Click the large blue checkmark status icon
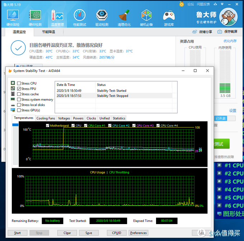Viewport: 244px width, 241px height. coord(18,48)
